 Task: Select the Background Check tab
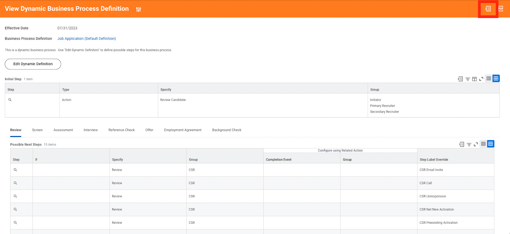click(x=227, y=130)
